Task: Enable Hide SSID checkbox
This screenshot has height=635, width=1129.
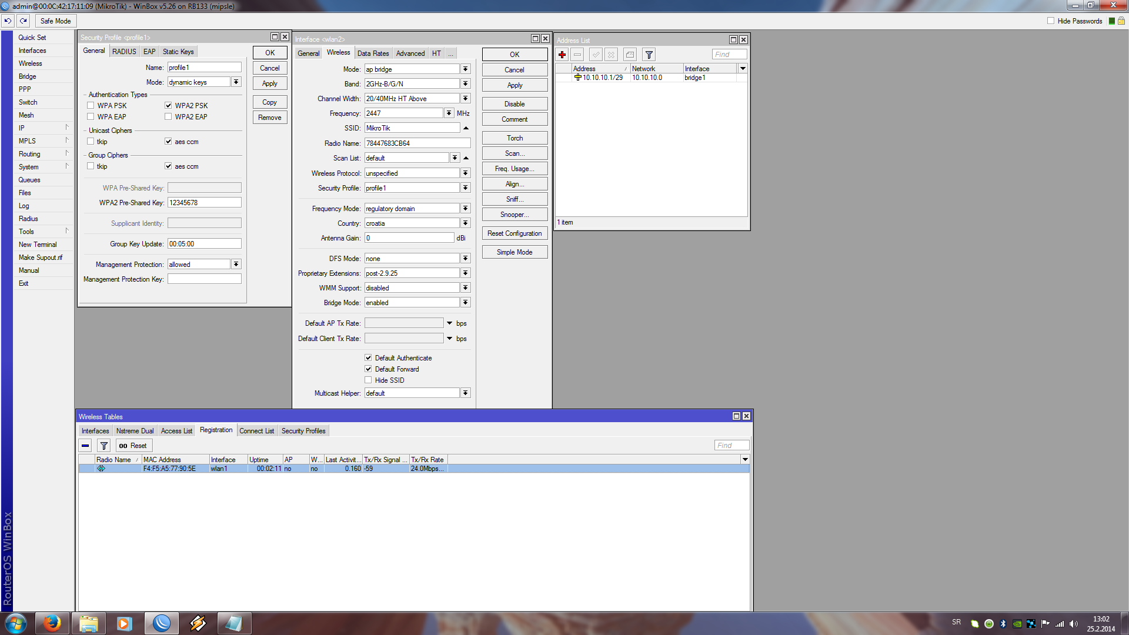Action: (x=368, y=380)
